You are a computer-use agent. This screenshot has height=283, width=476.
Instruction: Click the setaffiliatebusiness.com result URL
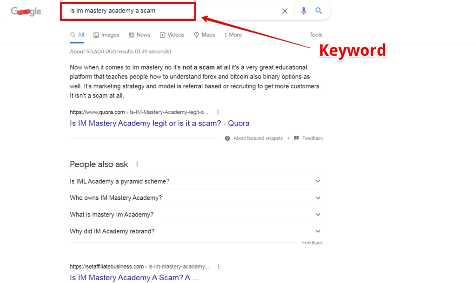pyautogui.click(x=139, y=267)
